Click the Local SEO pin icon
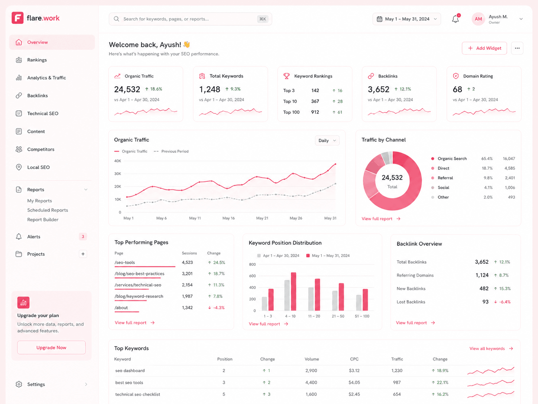 pyautogui.click(x=19, y=167)
